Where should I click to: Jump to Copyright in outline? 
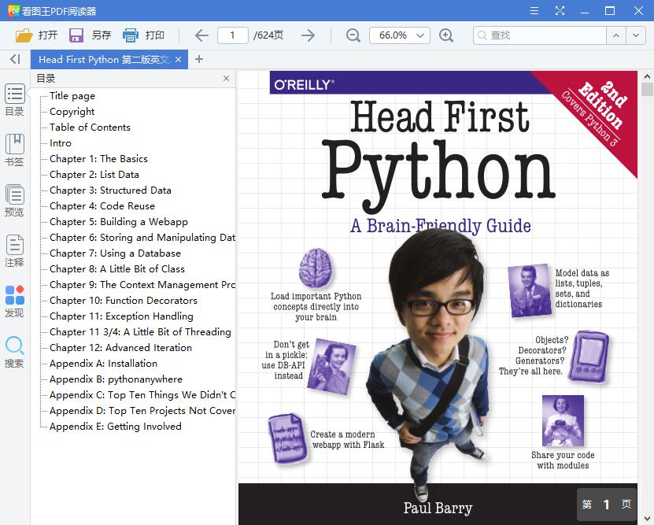pos(72,112)
